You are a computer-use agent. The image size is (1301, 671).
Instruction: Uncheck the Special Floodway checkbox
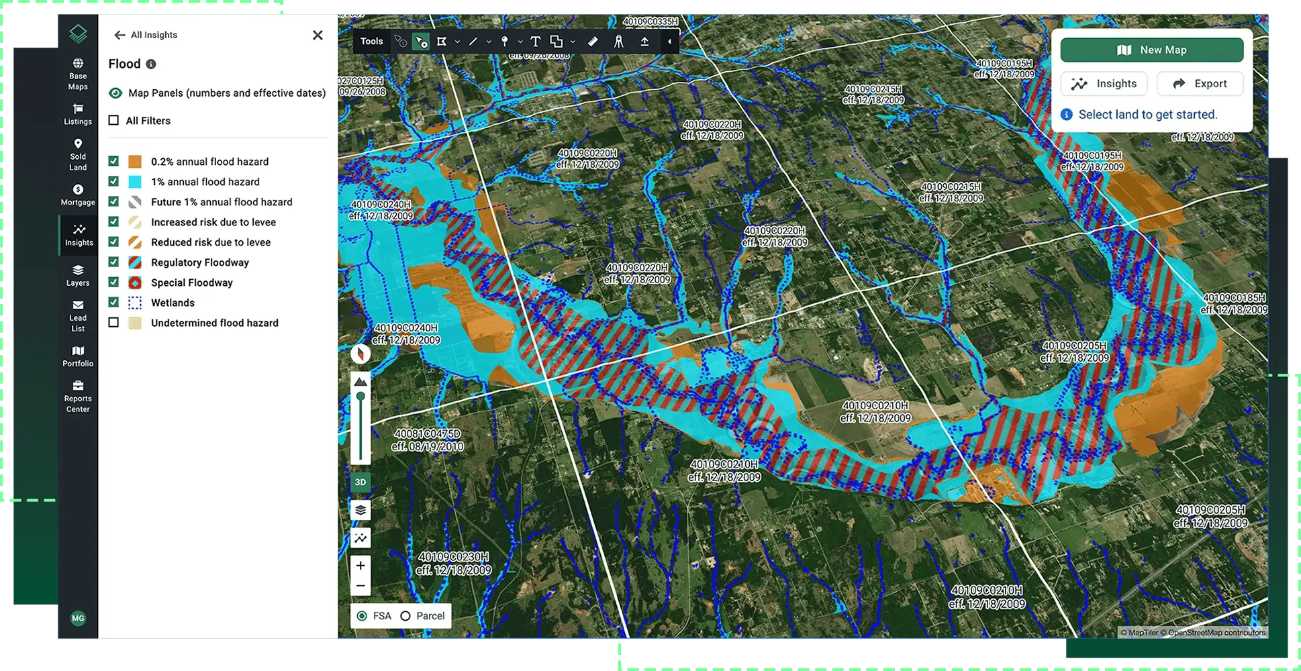[x=113, y=282]
